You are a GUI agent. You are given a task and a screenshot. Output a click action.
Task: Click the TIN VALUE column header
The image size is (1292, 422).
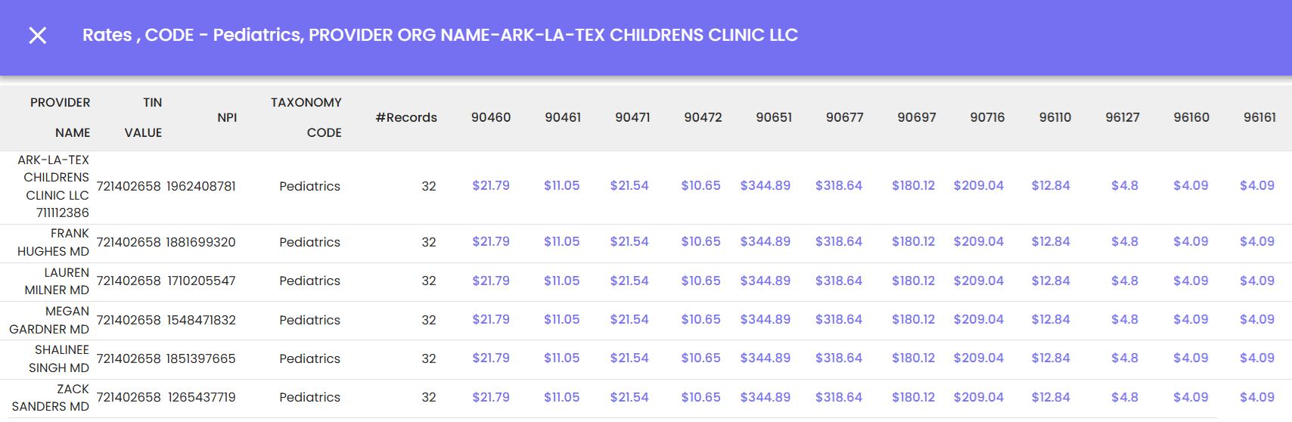tap(144, 117)
